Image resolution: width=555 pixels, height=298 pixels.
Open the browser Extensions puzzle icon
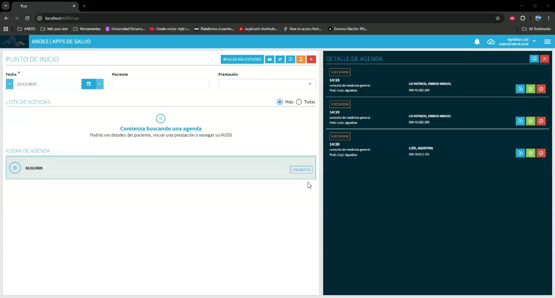[x=523, y=18]
